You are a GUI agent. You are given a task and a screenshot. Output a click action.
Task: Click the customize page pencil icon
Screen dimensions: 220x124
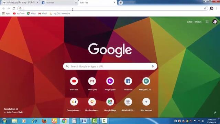click(x=215, y=113)
